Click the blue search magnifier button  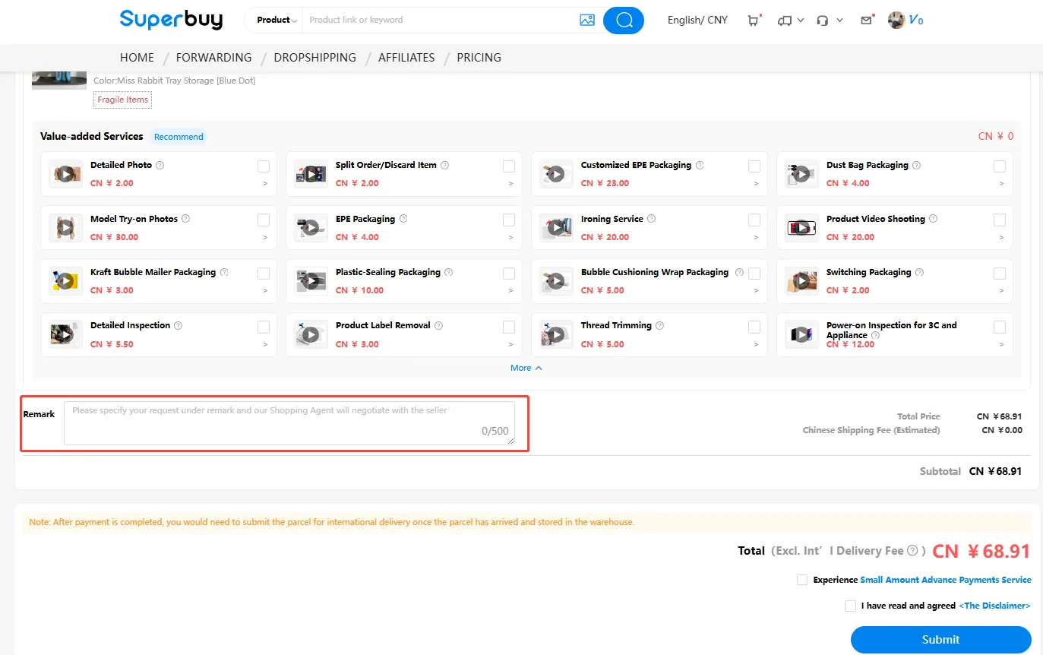pos(624,21)
